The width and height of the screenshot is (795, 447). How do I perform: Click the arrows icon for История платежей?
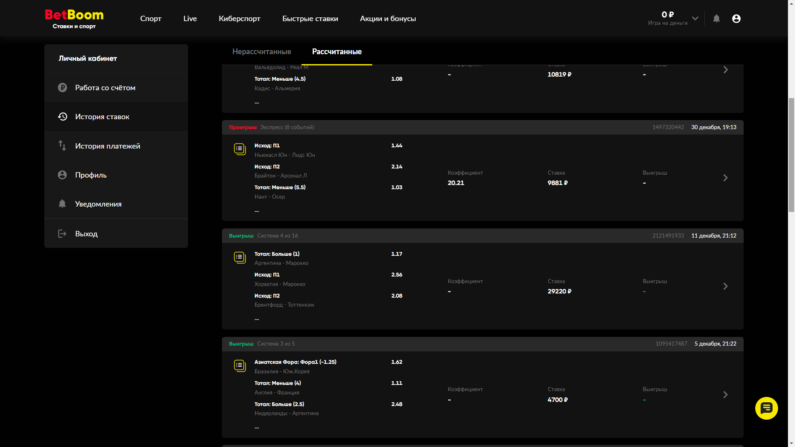[x=63, y=146]
